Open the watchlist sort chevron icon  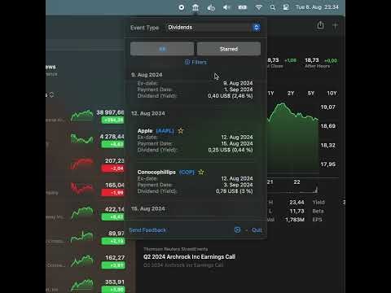click(51, 94)
